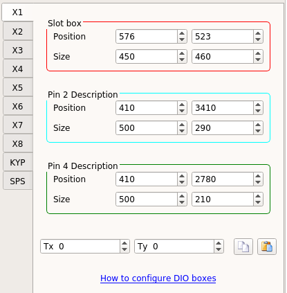
Task: Select the X8 tab
Action: (18, 143)
